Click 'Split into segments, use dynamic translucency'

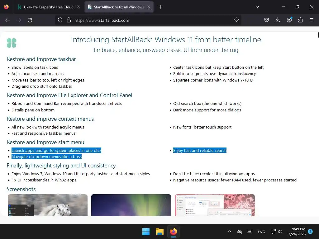[x=214, y=73]
